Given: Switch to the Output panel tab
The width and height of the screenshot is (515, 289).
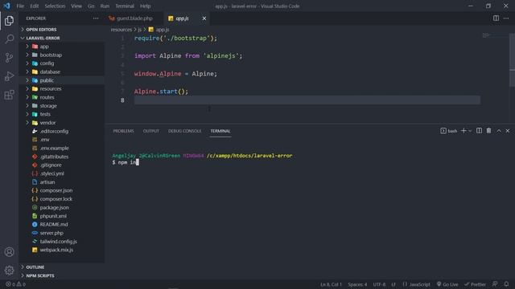Looking at the screenshot, I should pos(150,131).
